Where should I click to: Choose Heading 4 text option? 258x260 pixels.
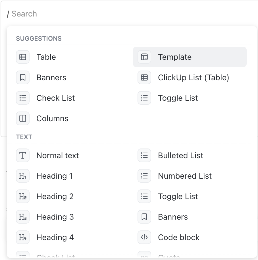click(55, 237)
